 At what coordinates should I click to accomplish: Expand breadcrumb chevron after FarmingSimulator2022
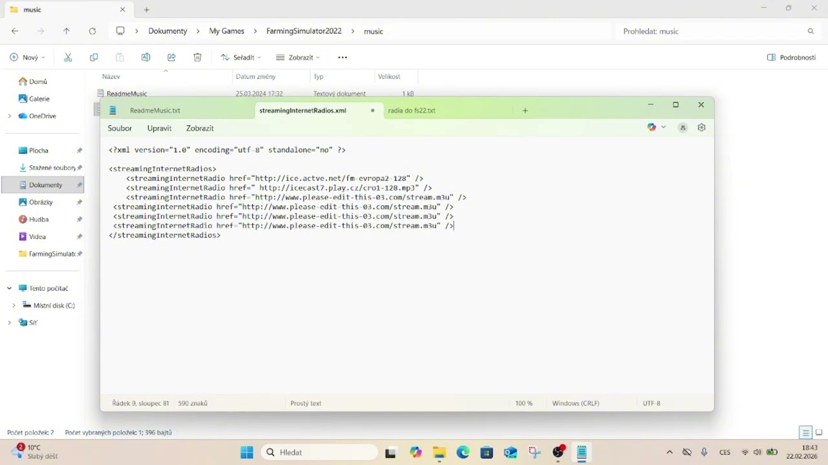(x=353, y=31)
